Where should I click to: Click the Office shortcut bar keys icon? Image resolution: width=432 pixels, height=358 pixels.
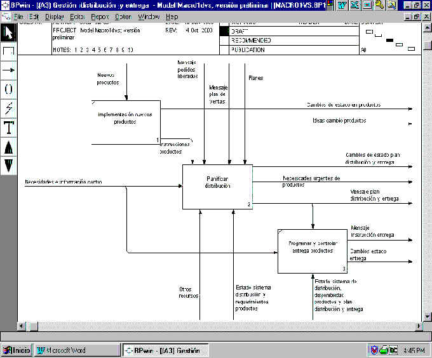click(x=380, y=5)
